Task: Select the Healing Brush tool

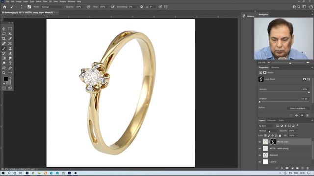Action: [4, 44]
